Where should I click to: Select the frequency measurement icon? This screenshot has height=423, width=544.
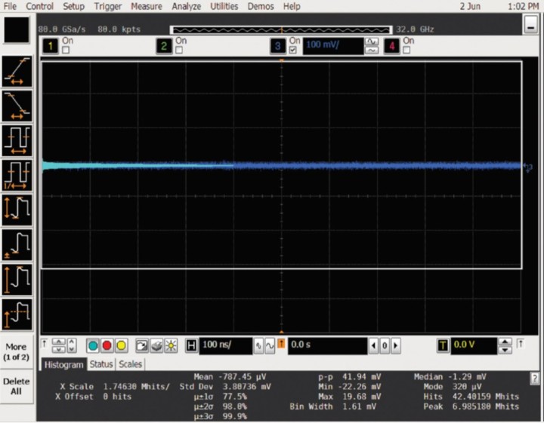click(x=17, y=175)
